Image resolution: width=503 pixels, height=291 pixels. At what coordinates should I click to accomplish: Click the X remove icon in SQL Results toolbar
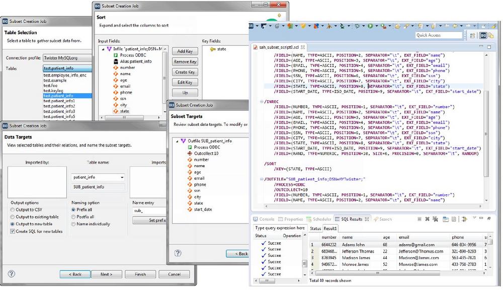pos(426,219)
